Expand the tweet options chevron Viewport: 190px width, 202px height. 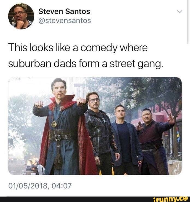tap(179, 11)
